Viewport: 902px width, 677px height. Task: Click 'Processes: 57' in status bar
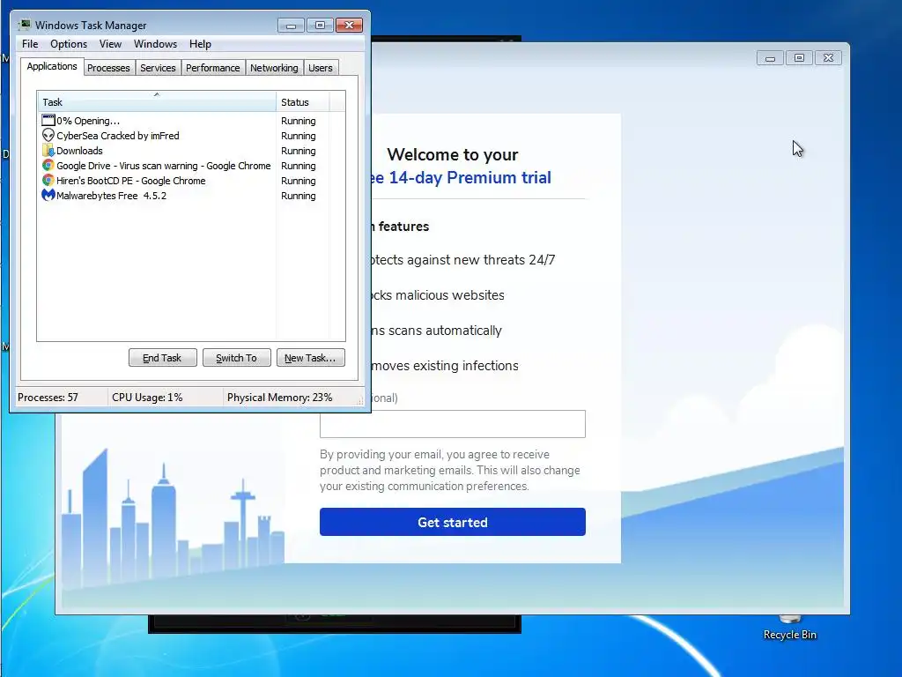pos(48,398)
